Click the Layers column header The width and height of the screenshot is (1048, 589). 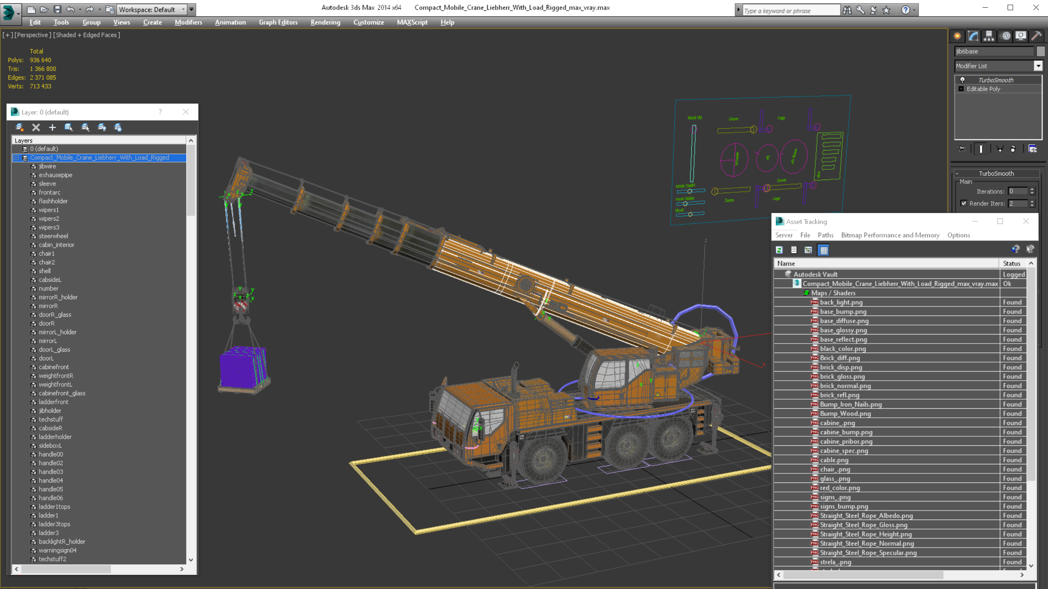(99, 140)
